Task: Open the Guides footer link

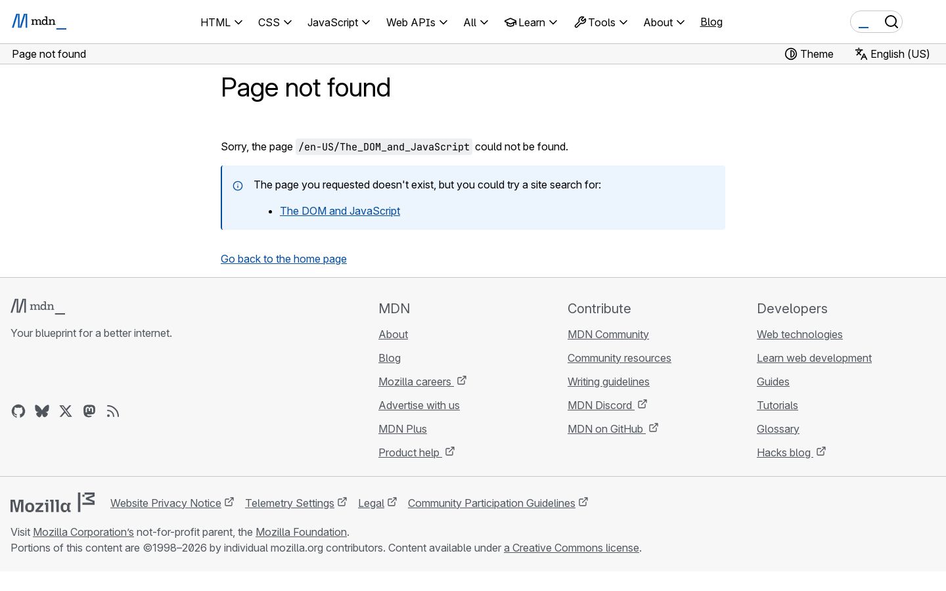Action: (773, 382)
